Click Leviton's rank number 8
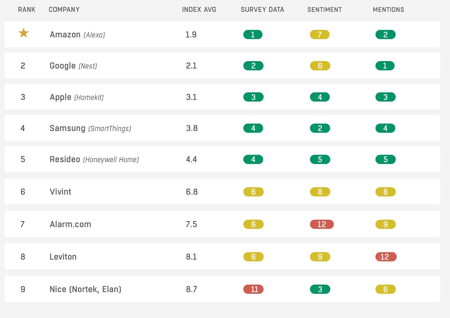 (23, 257)
